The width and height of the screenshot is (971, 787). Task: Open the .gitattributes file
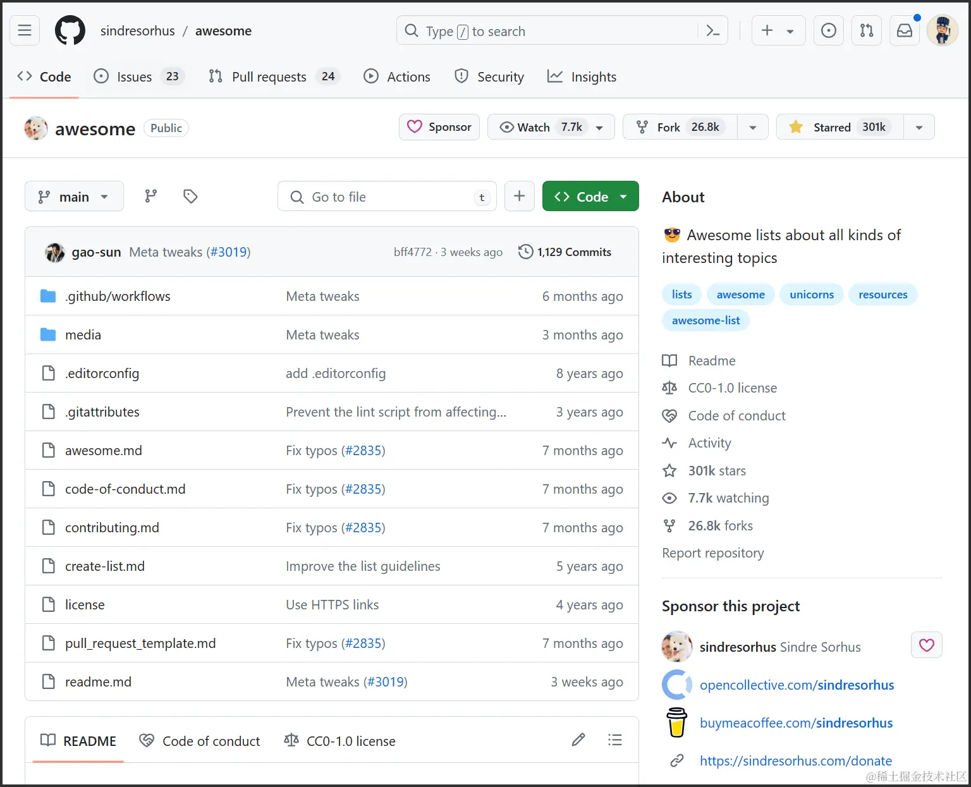102,412
